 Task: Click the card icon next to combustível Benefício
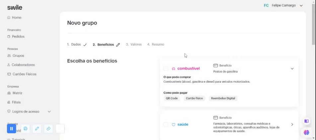click(x=216, y=65)
